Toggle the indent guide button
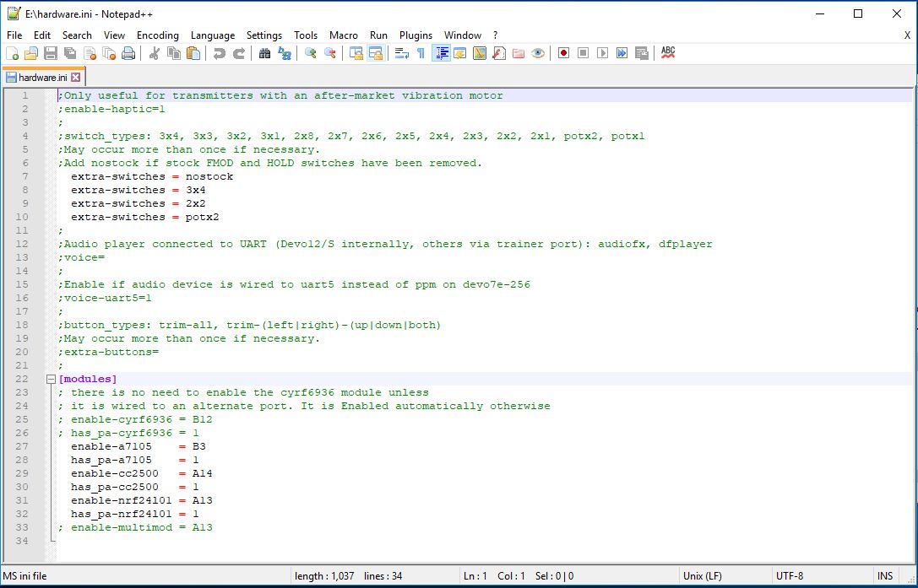 441,53
